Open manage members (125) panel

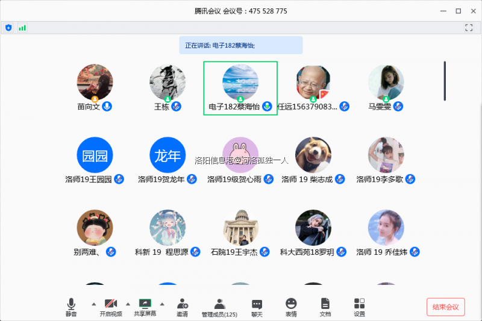pos(219,307)
